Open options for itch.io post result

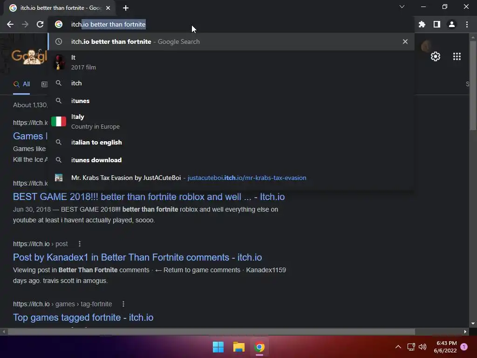click(x=79, y=244)
